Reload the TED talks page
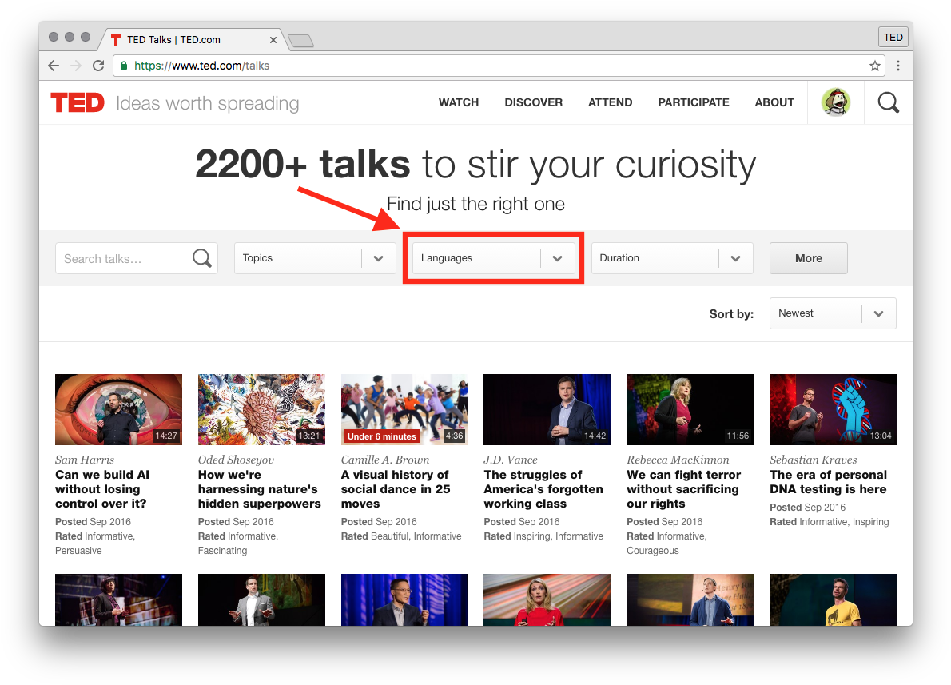951x685 pixels. pos(98,66)
